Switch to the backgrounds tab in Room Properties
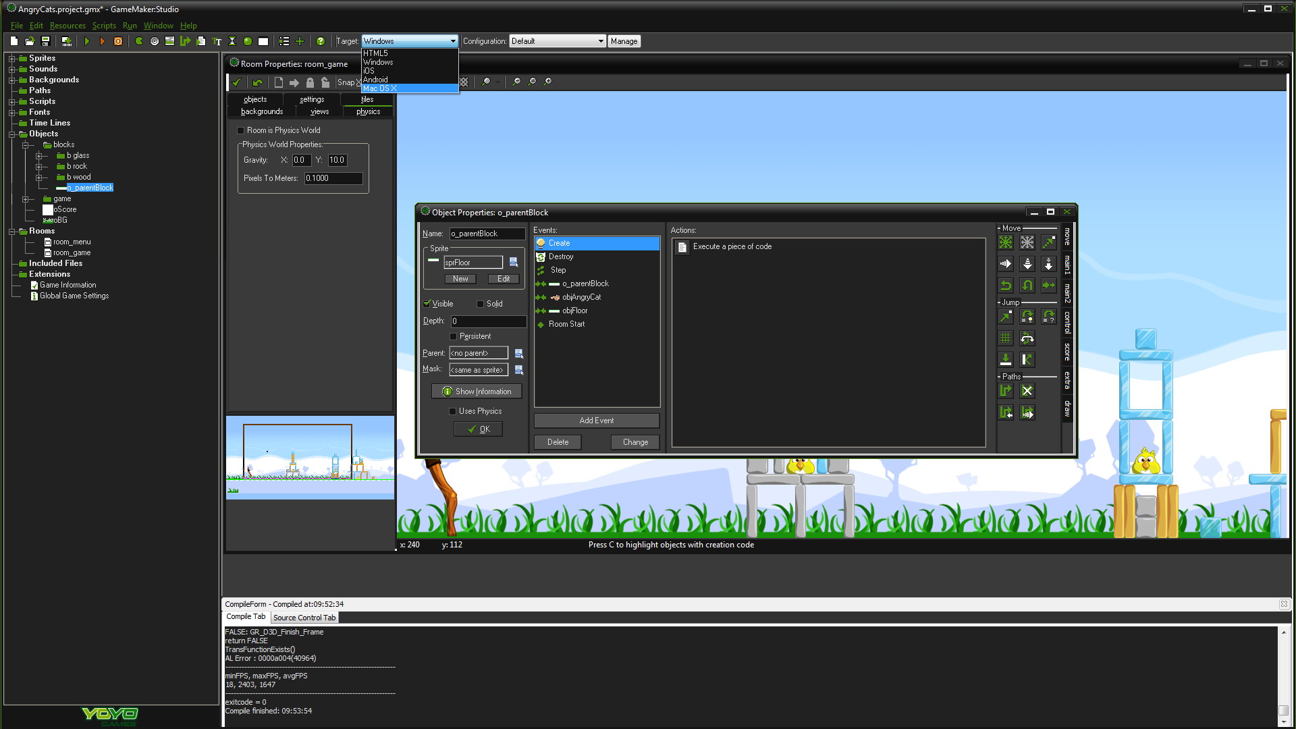 point(262,111)
